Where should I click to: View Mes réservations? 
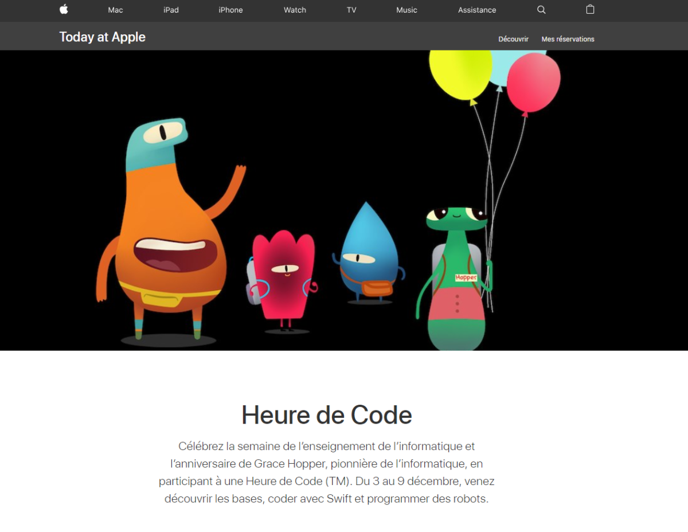coord(568,39)
